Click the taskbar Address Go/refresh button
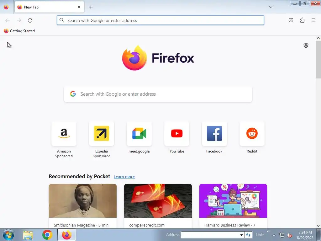 click(248, 235)
